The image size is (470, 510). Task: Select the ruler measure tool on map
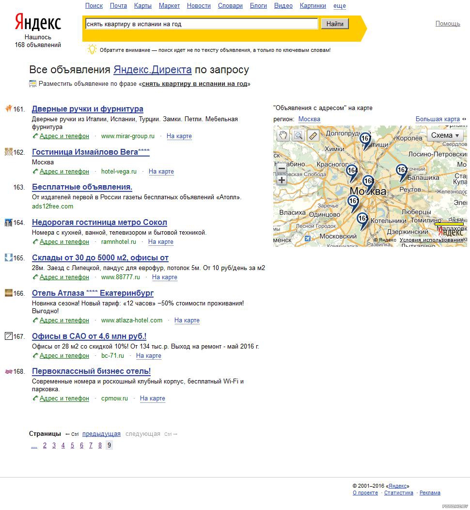(313, 135)
